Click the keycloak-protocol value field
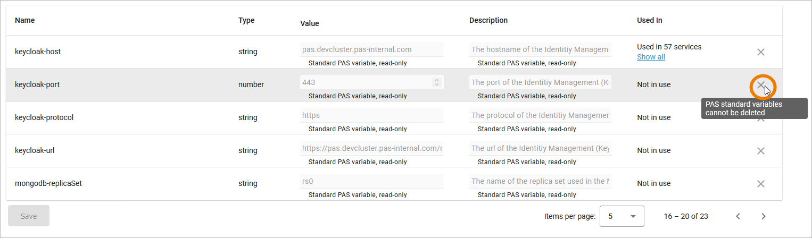Screen dimensions: 812x238 (x=371, y=115)
